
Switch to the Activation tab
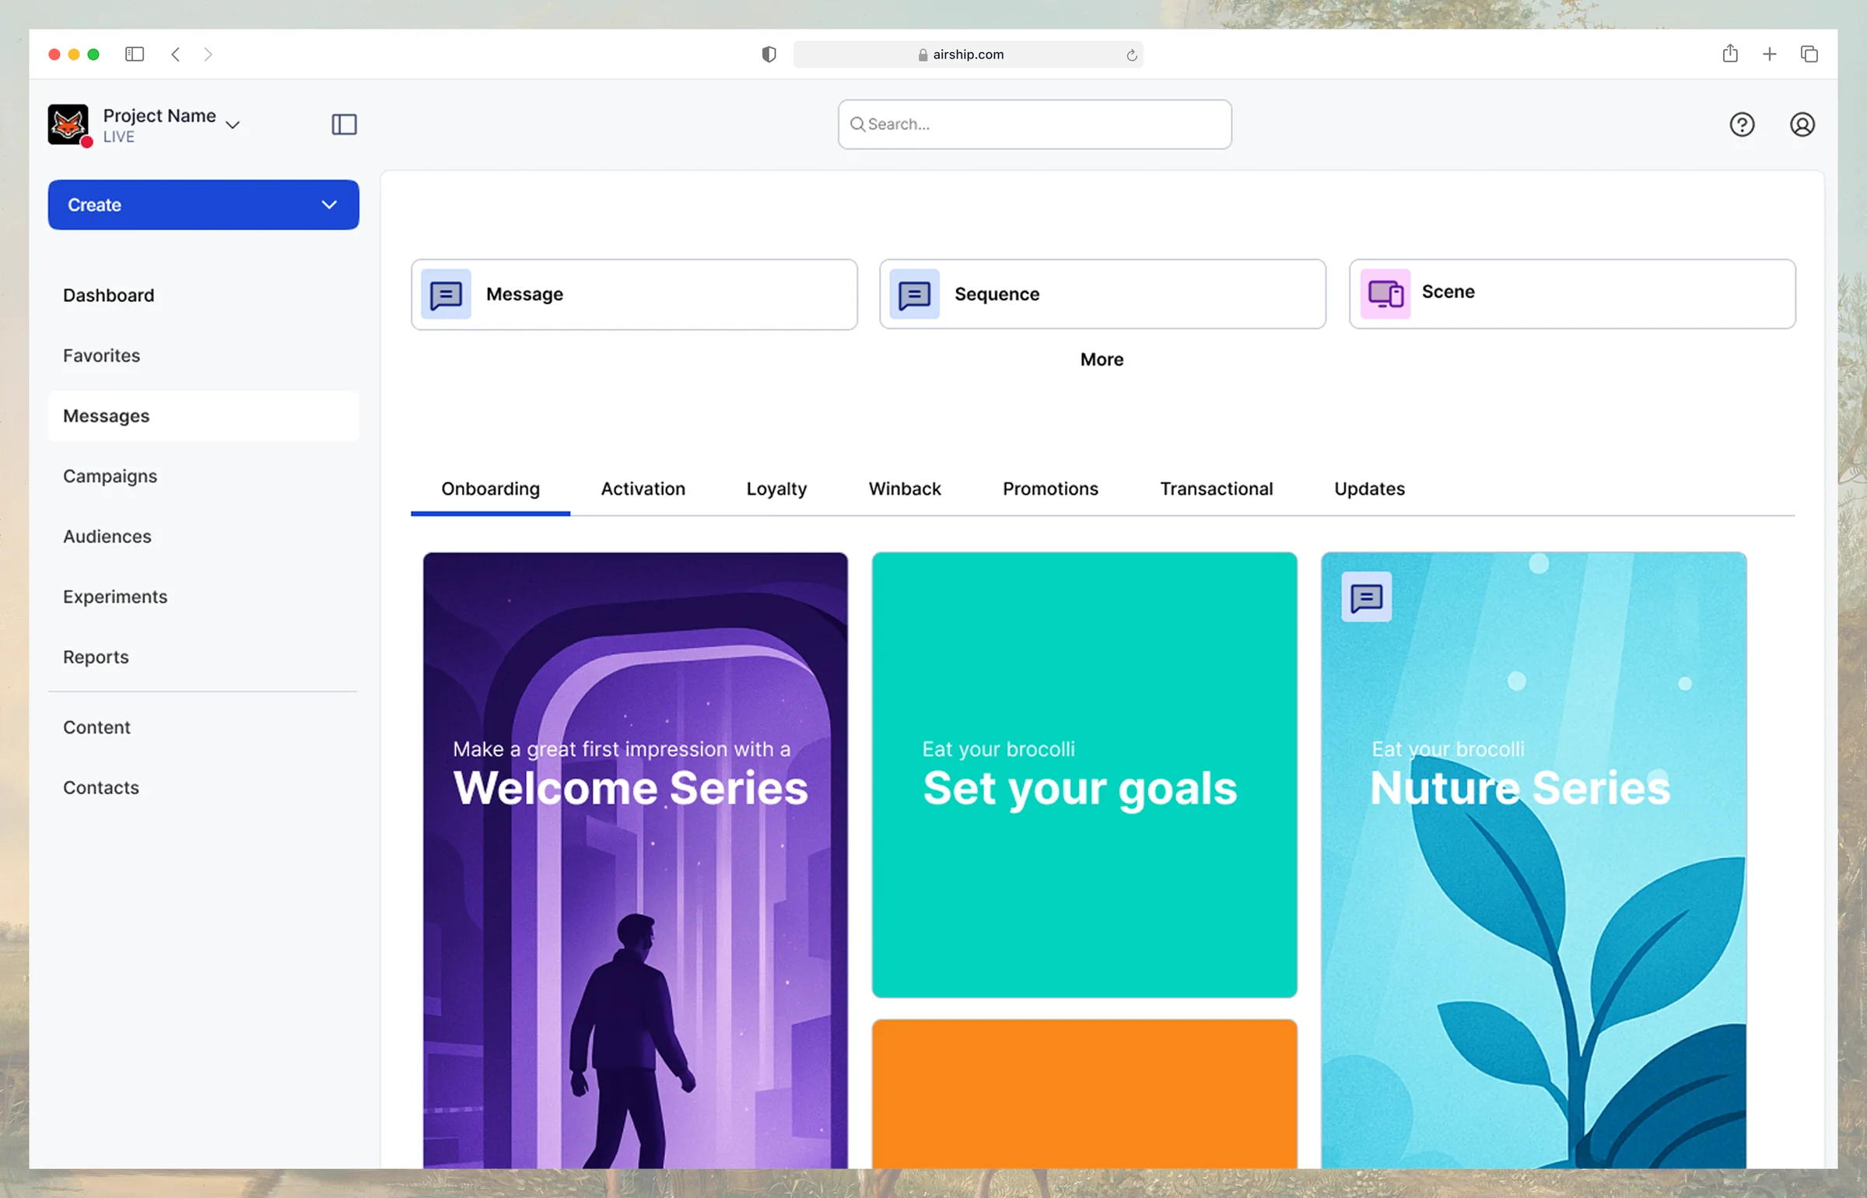coord(643,489)
